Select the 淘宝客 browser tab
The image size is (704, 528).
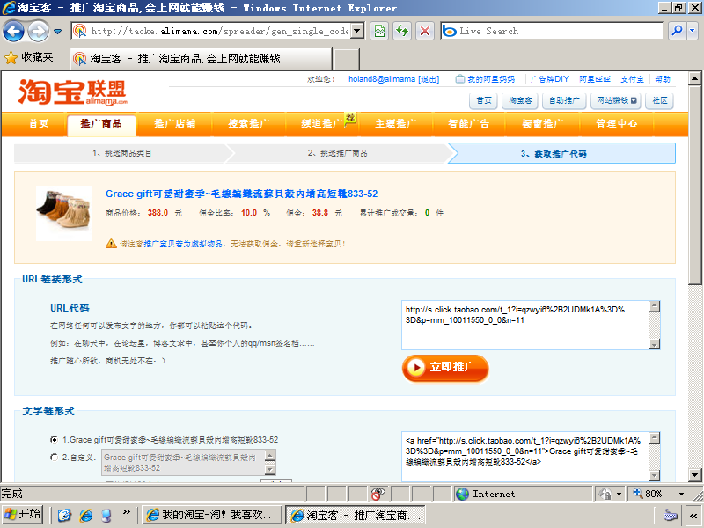tap(202, 58)
